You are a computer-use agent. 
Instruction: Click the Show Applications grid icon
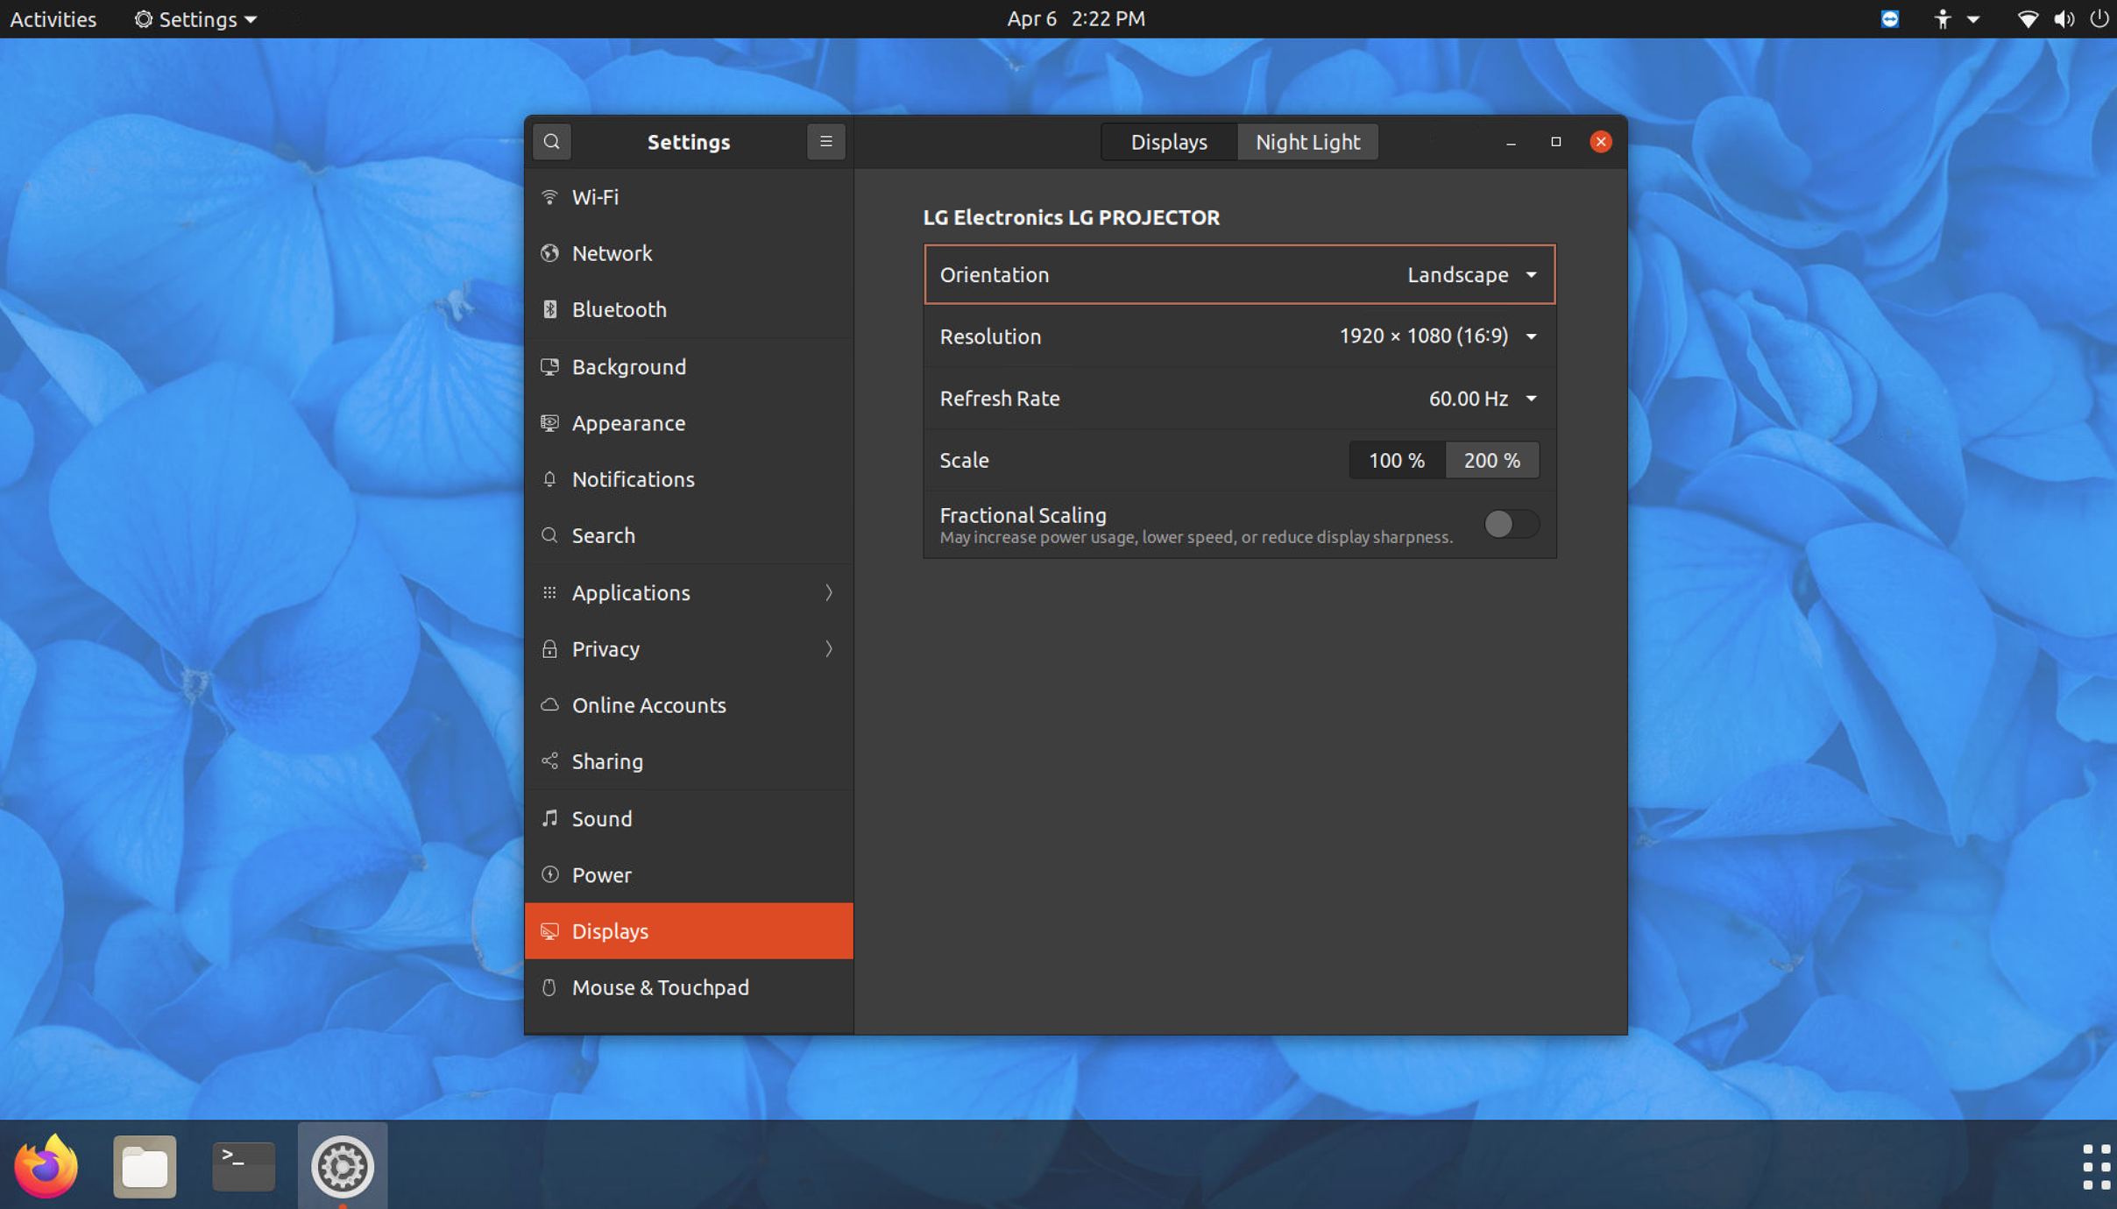tap(2095, 1165)
